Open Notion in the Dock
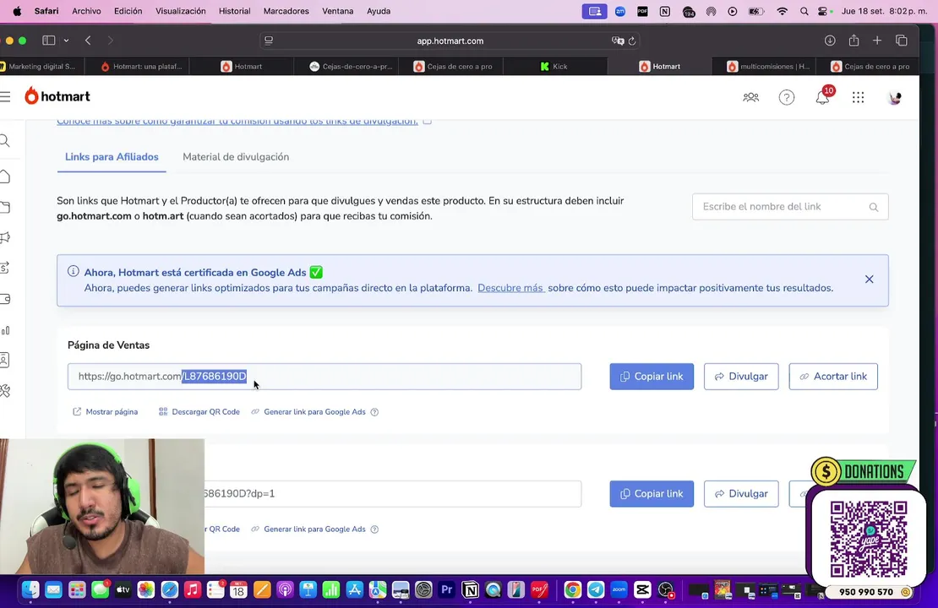 pyautogui.click(x=470, y=590)
